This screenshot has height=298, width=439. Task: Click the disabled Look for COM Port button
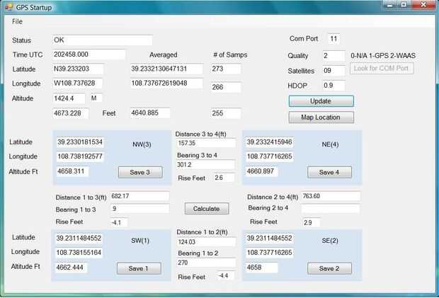(382, 68)
